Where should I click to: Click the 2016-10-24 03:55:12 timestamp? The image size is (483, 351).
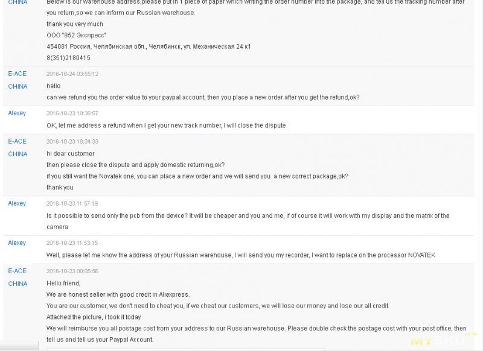coord(72,74)
